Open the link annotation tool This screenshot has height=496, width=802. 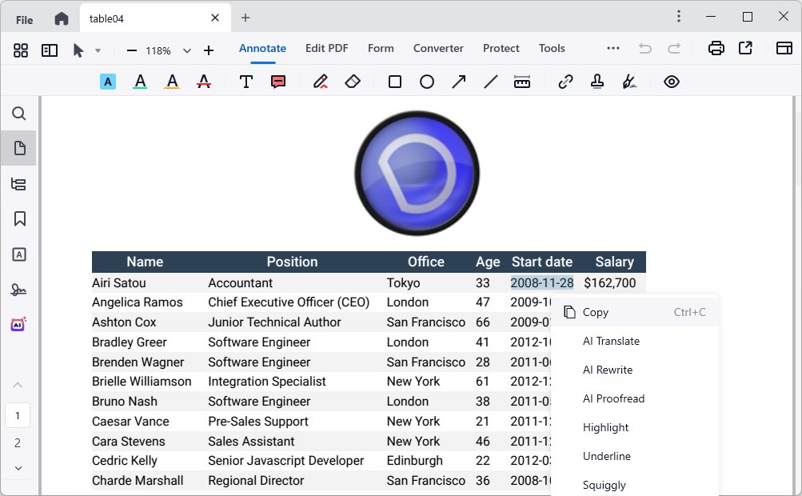pos(565,82)
